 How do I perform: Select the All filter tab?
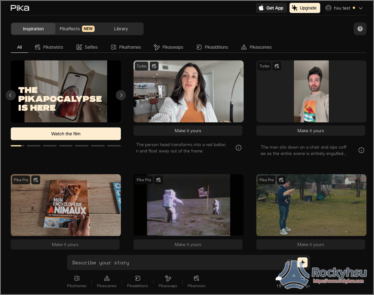(19, 47)
